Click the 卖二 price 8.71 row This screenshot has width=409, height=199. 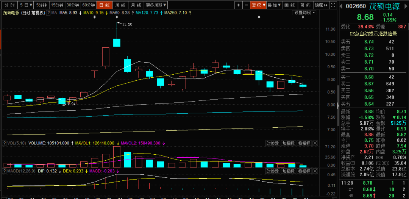373,62
